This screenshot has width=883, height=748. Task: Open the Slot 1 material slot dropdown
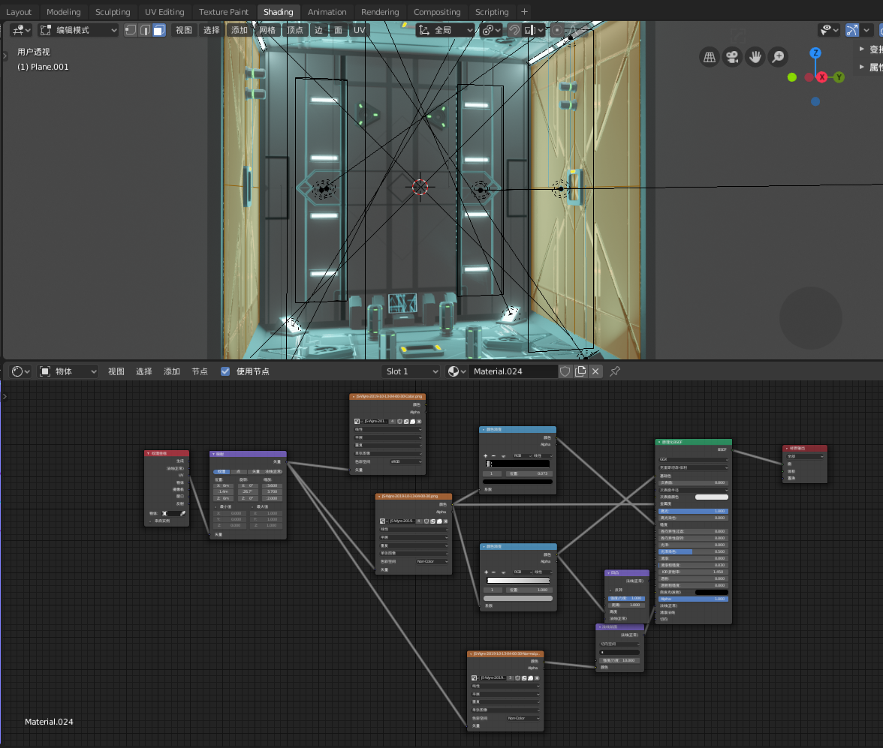[411, 371]
